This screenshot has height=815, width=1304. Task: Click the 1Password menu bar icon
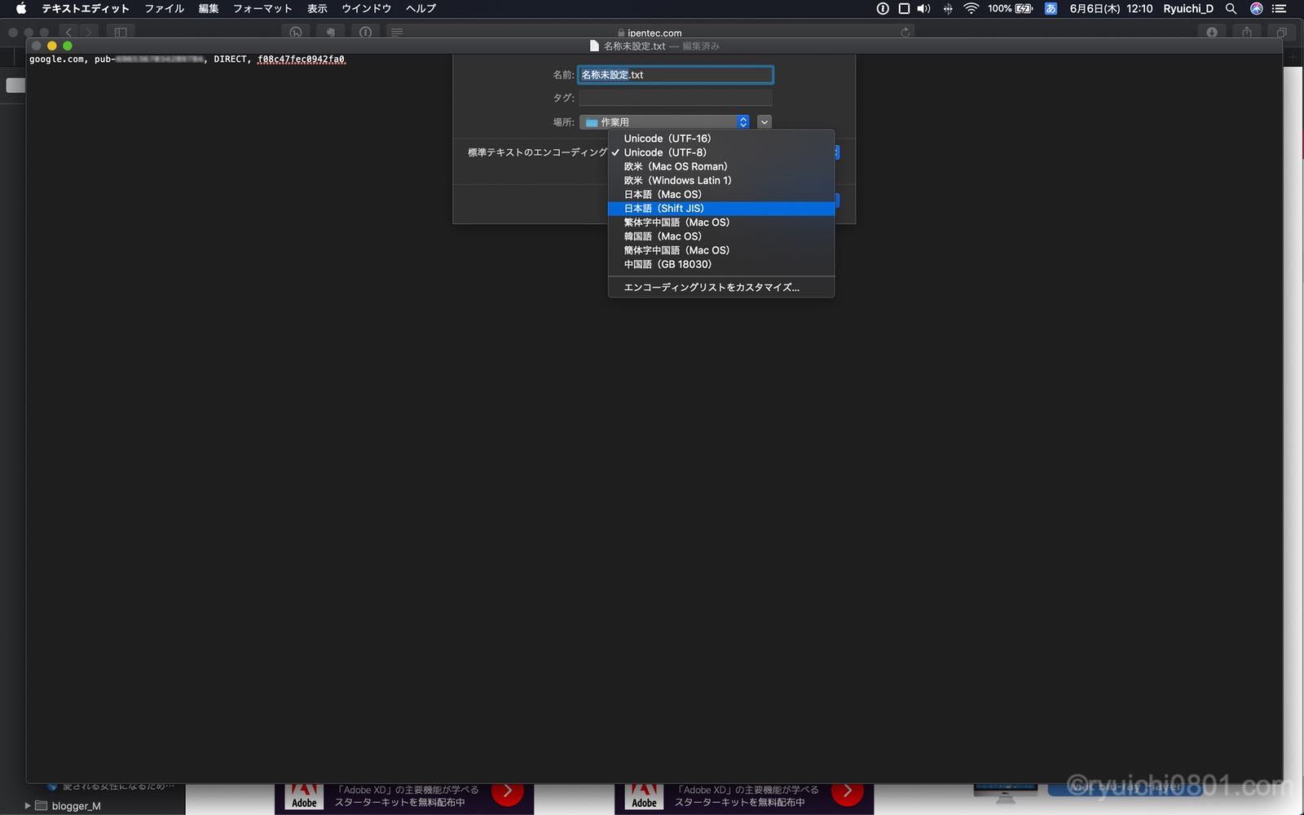pyautogui.click(x=883, y=9)
